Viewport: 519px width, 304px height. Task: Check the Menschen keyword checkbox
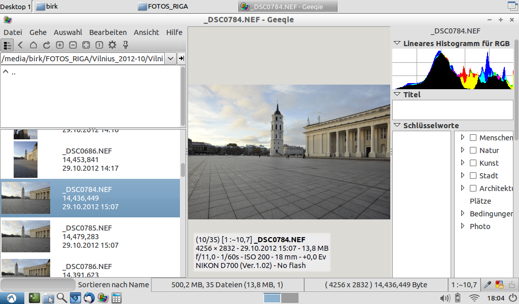pos(473,138)
